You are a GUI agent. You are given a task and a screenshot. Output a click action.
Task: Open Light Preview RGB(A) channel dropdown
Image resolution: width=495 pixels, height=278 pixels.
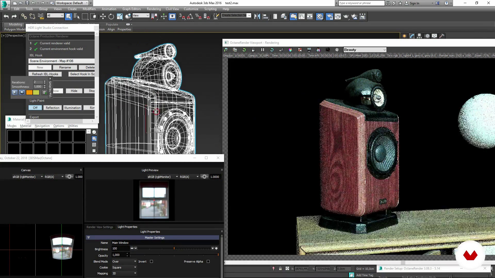tap(189, 177)
